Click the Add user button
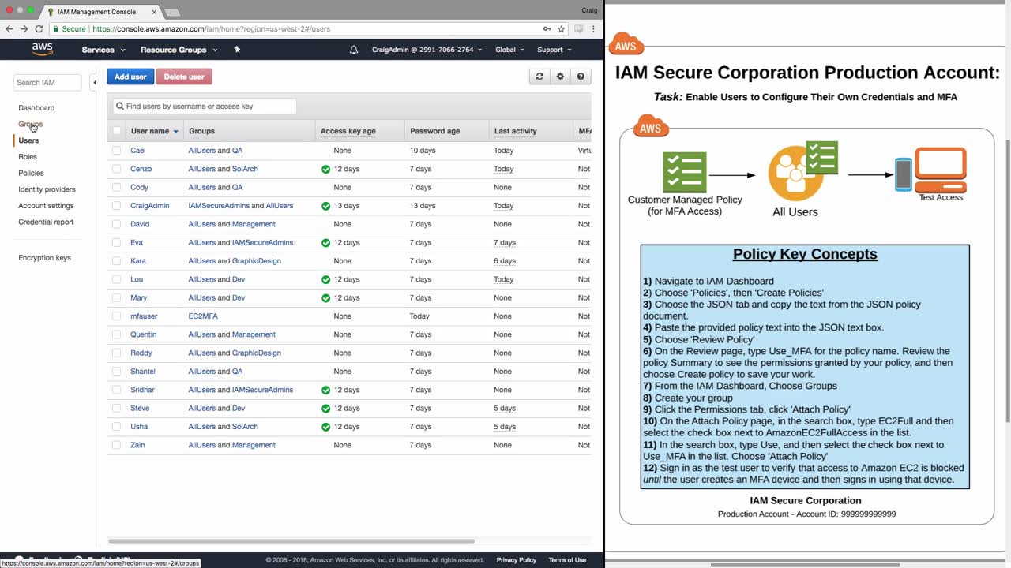Image resolution: width=1011 pixels, height=568 pixels. (x=130, y=77)
